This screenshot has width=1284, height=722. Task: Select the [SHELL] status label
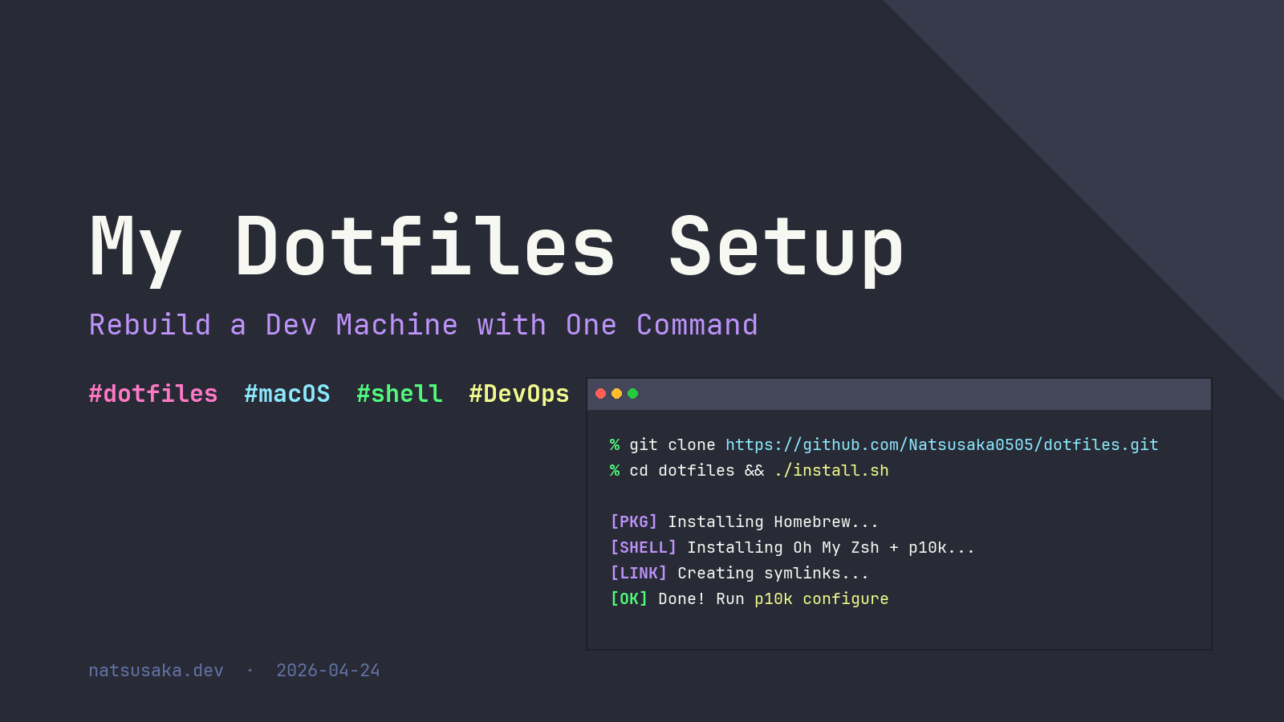pyautogui.click(x=642, y=547)
